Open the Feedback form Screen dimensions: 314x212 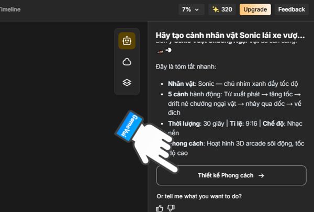coord(291,9)
